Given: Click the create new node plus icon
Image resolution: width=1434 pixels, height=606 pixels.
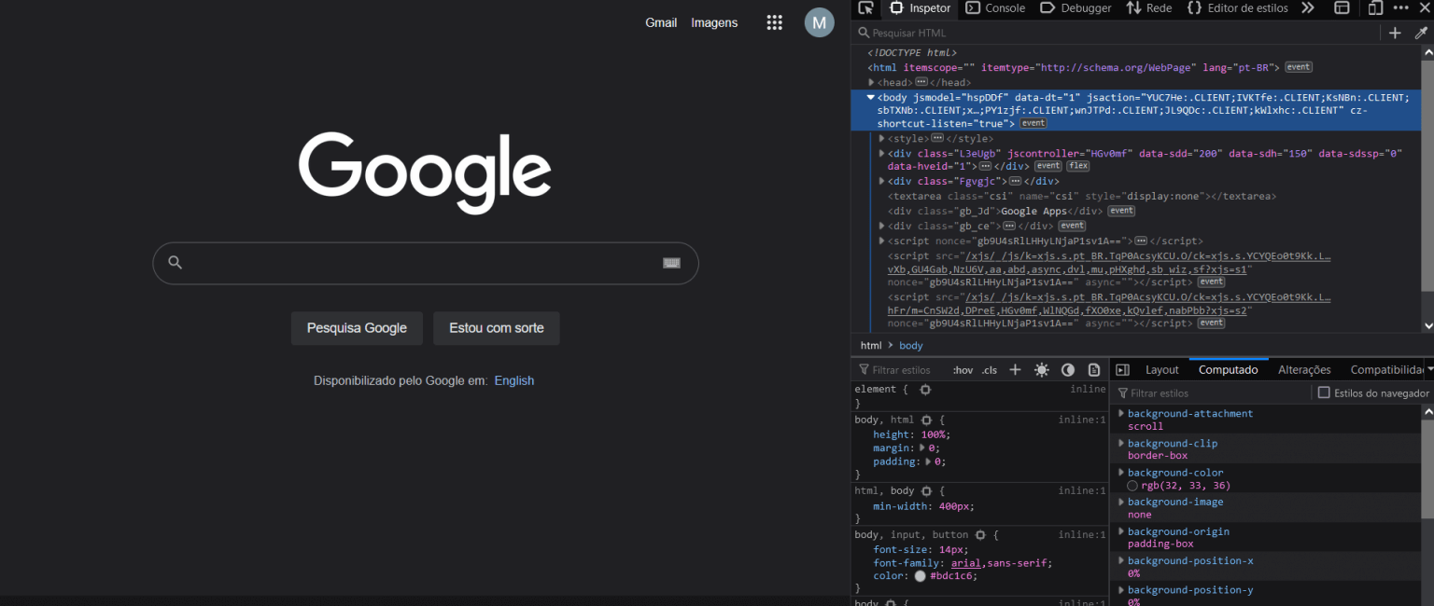Looking at the screenshot, I should [x=1395, y=33].
